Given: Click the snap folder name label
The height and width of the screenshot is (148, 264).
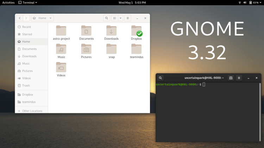Looking at the screenshot, I should 112,57.
